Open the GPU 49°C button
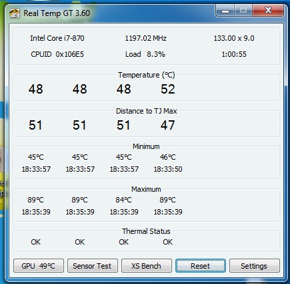The image size is (290, 284). click(x=39, y=266)
